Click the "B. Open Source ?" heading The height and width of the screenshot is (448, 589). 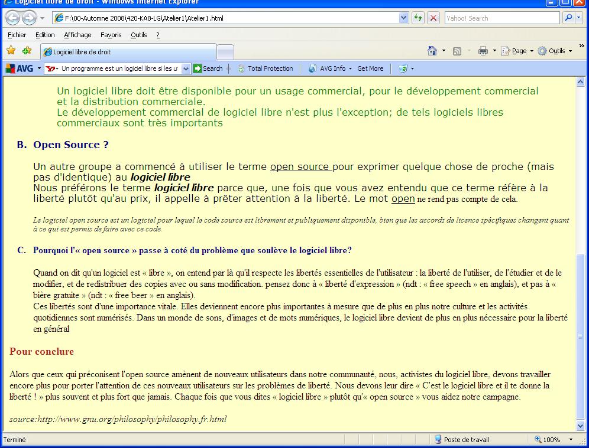click(63, 145)
